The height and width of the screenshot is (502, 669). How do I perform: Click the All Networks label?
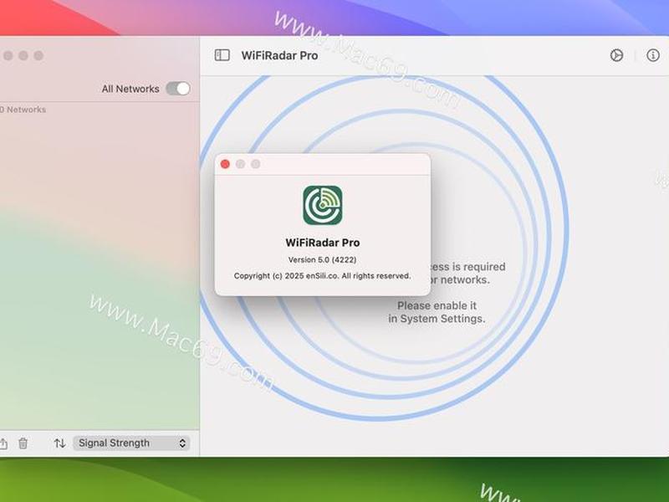130,89
